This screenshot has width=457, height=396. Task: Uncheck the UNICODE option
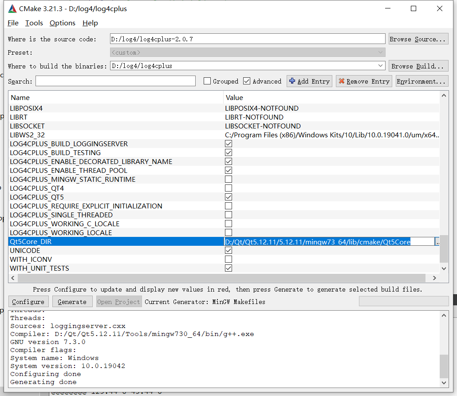click(x=228, y=250)
